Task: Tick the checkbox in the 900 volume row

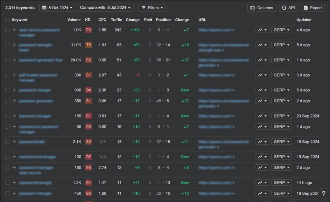Action: pyautogui.click(x=7, y=90)
